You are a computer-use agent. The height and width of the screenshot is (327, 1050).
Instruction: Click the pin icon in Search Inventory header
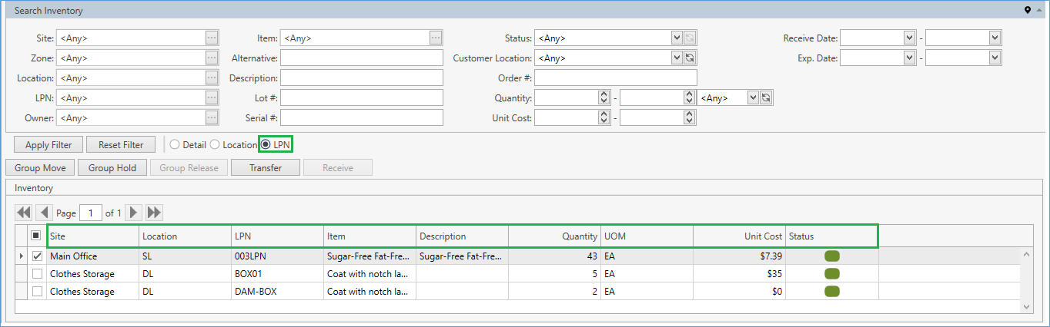pos(1027,11)
